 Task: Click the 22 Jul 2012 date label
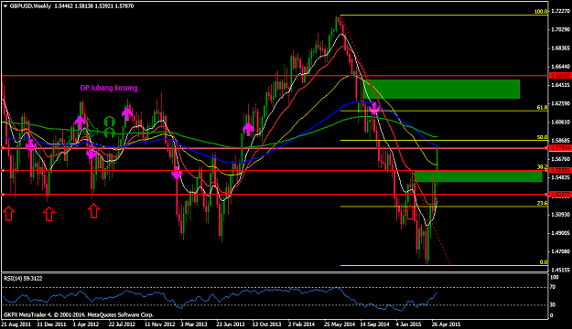pos(122,324)
